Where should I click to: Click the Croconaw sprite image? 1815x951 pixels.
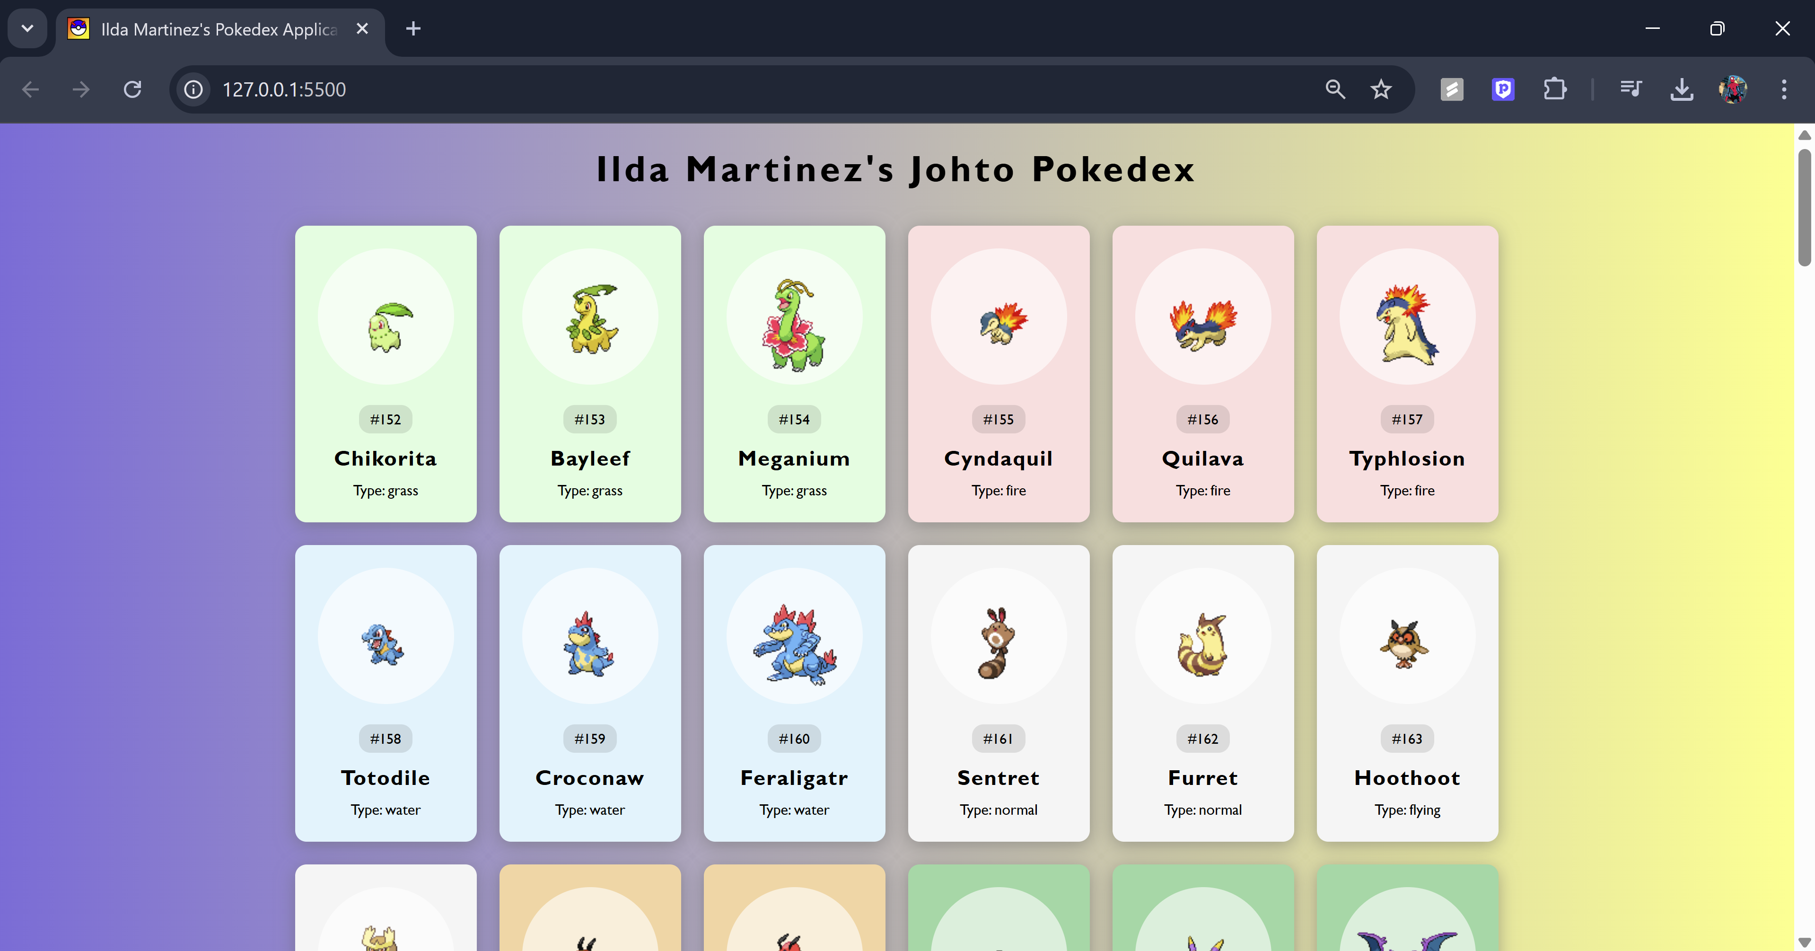[x=588, y=643]
